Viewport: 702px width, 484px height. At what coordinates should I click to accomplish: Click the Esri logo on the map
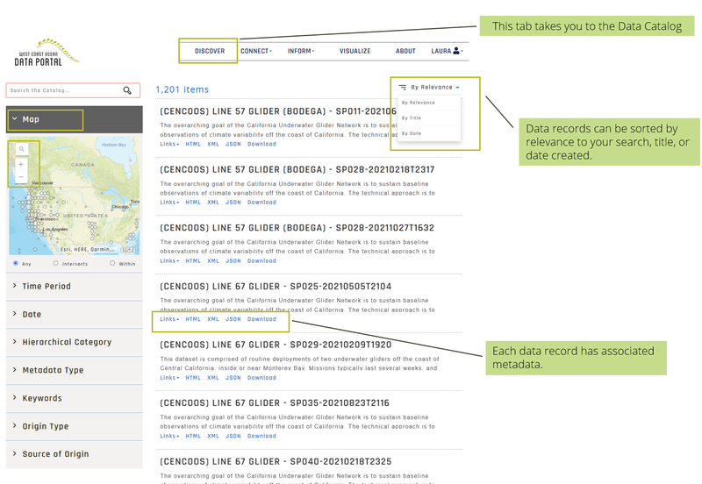(128, 250)
